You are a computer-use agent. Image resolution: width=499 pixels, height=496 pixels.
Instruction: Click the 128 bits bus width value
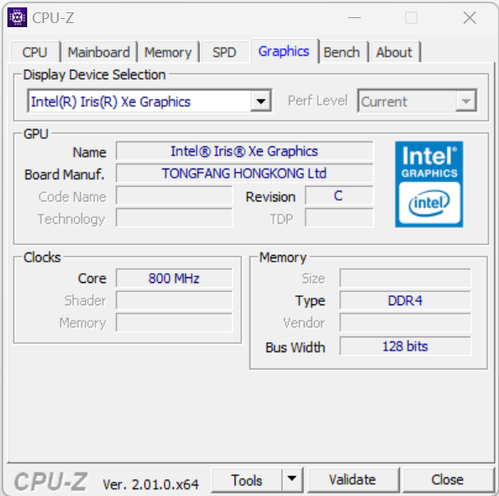coord(405,346)
